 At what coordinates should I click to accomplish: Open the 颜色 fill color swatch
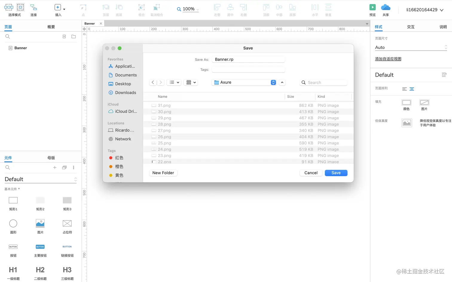[x=406, y=102]
